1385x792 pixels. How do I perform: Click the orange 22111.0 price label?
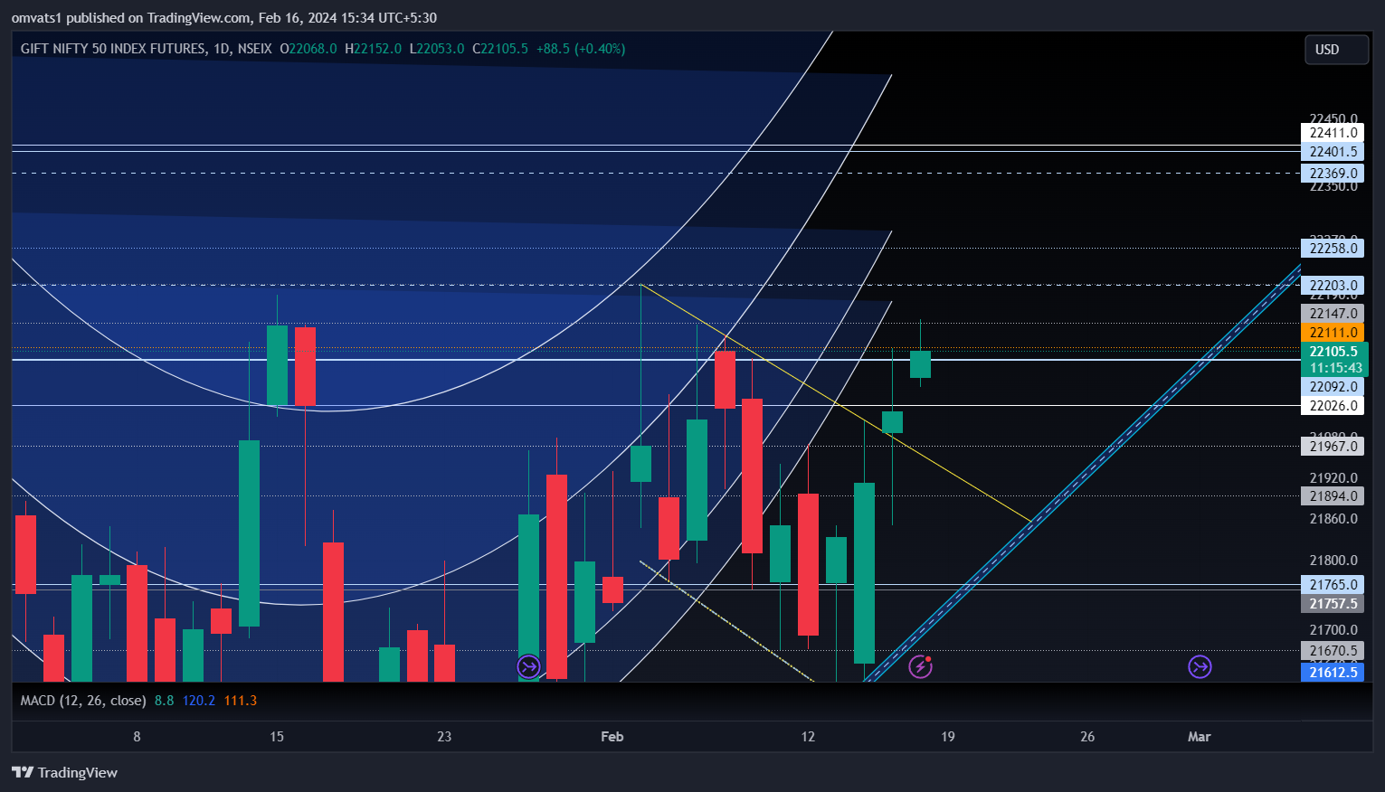1333,333
